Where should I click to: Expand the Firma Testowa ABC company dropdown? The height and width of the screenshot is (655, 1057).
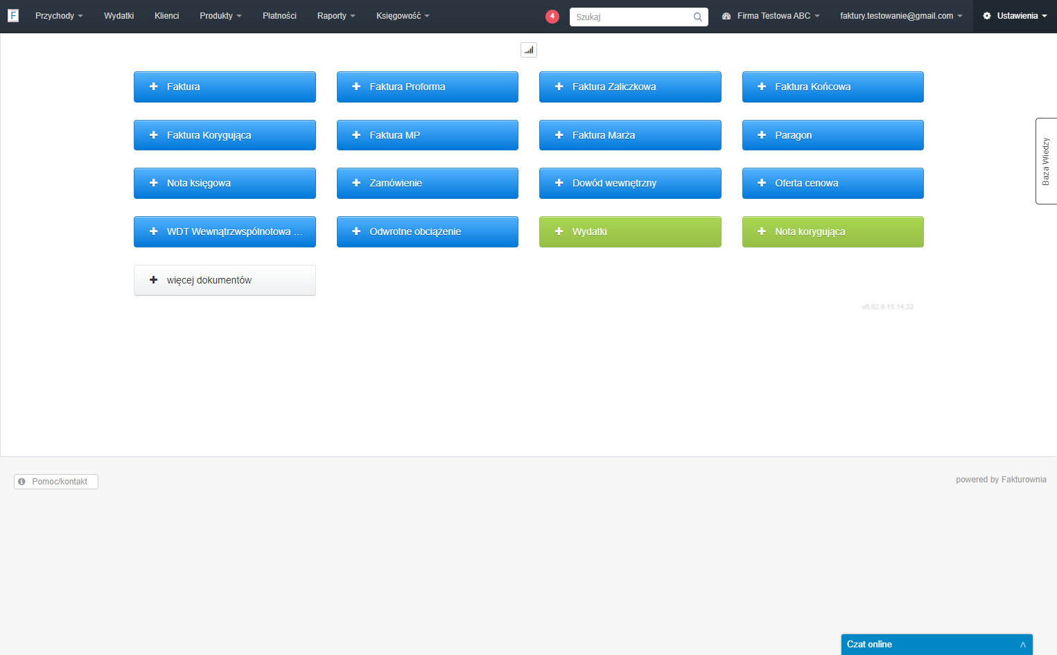778,16
